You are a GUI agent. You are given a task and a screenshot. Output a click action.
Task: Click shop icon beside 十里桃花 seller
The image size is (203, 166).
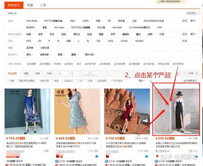coord(156,151)
